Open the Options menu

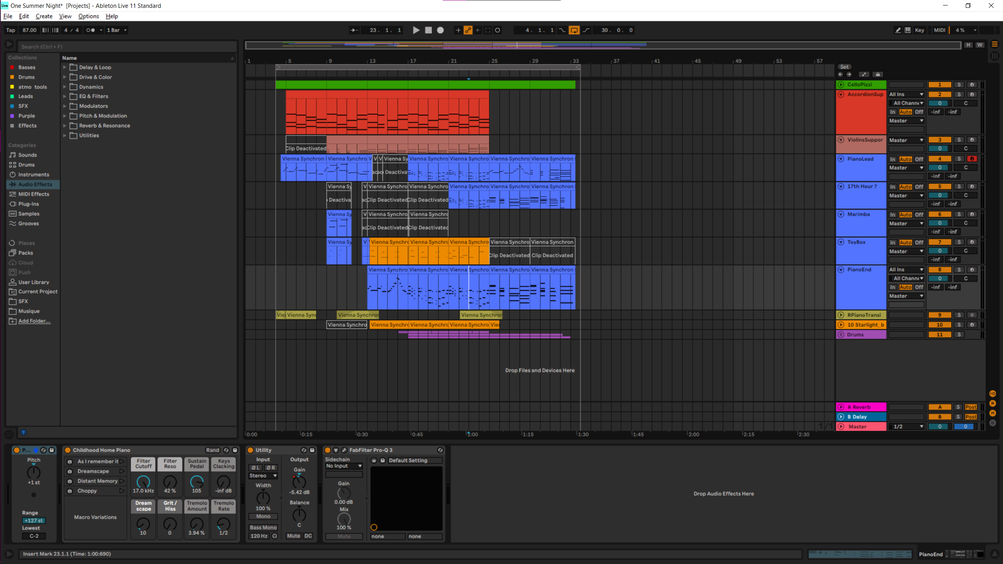pyautogui.click(x=88, y=16)
